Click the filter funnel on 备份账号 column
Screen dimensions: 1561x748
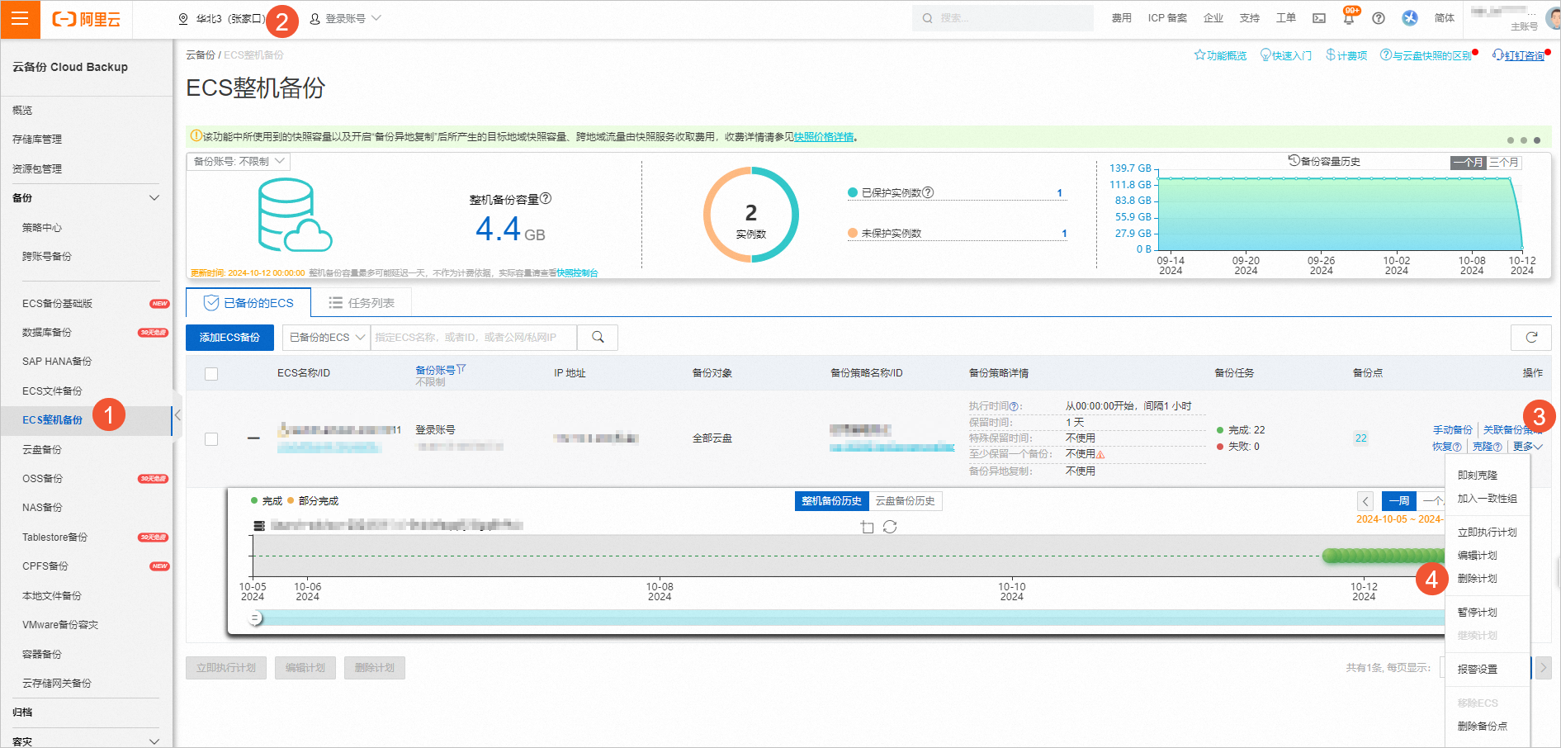461,369
